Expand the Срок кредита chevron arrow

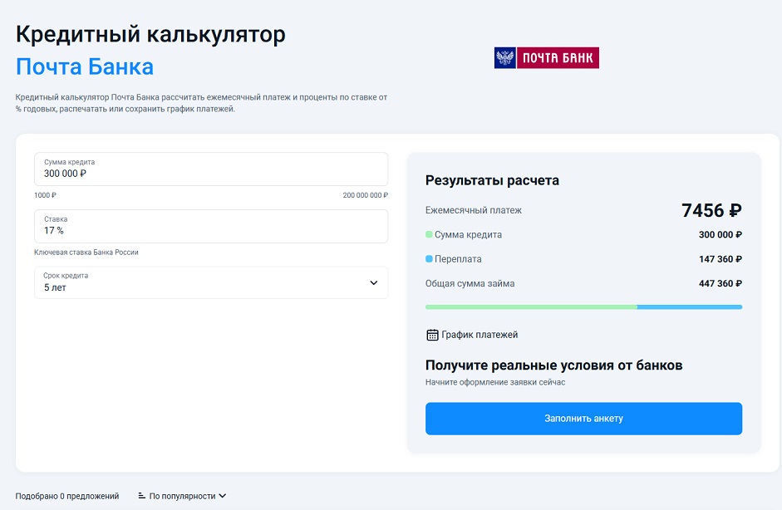pos(373,282)
